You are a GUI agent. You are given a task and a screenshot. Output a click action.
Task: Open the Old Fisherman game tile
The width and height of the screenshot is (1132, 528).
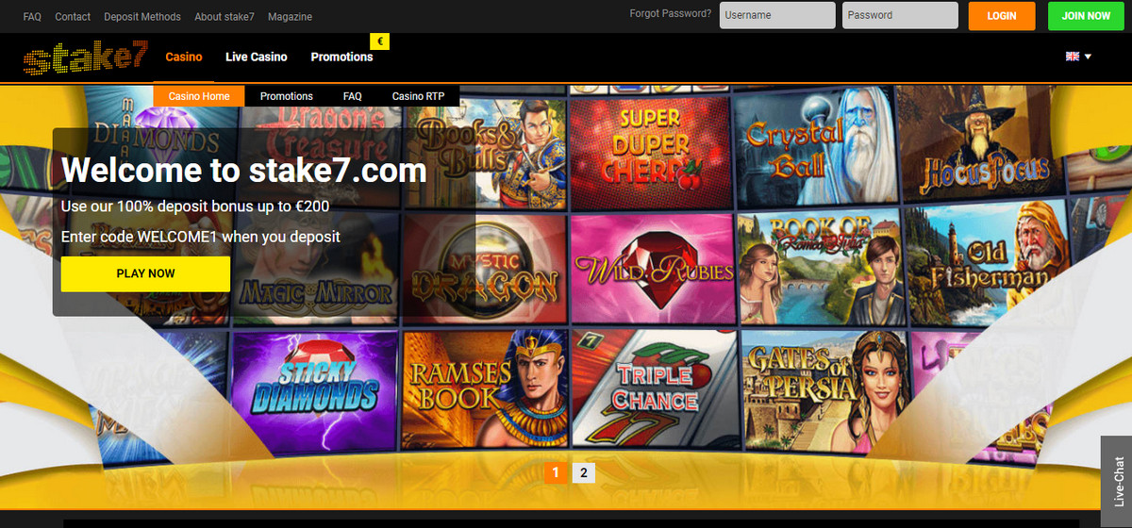point(990,264)
